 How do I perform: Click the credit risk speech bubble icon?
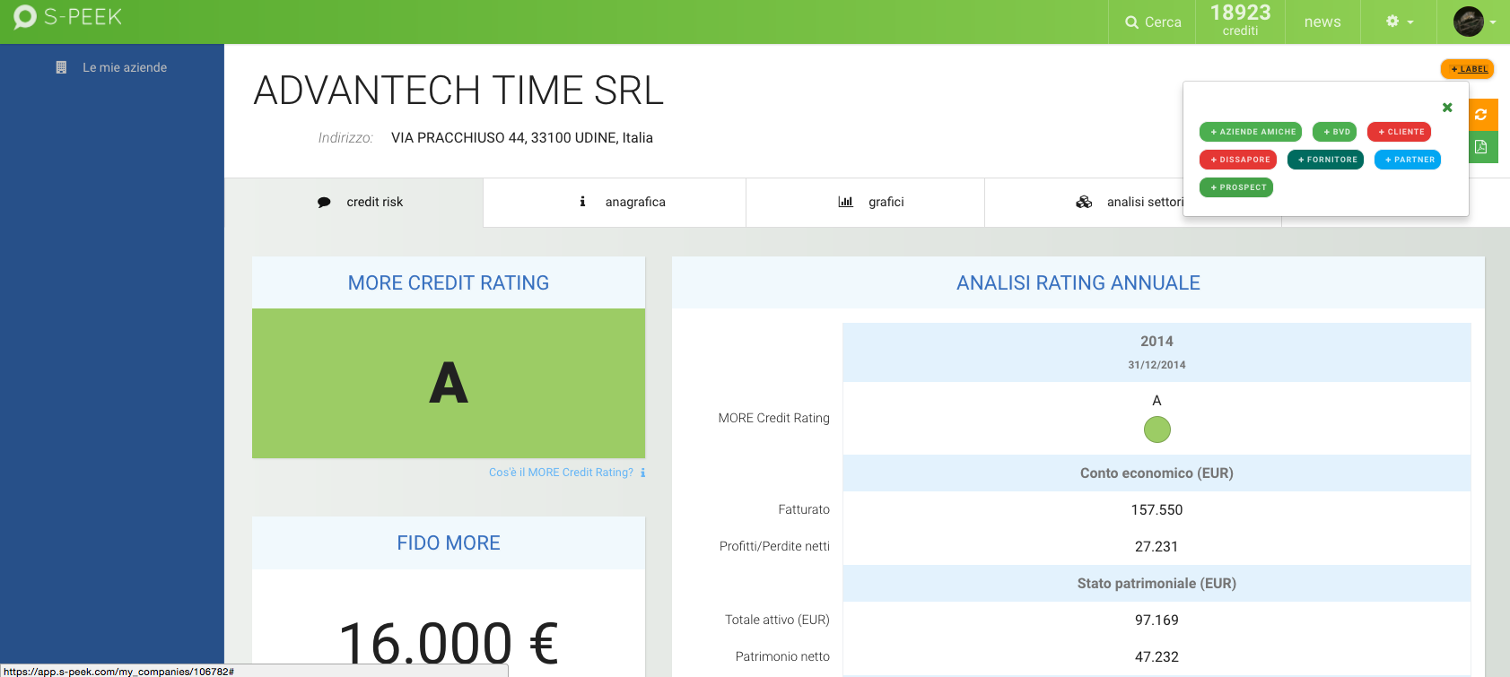pyautogui.click(x=324, y=203)
